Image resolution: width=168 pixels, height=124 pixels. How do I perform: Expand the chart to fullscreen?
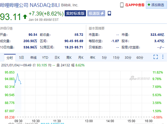pyautogui.click(x=156, y=57)
